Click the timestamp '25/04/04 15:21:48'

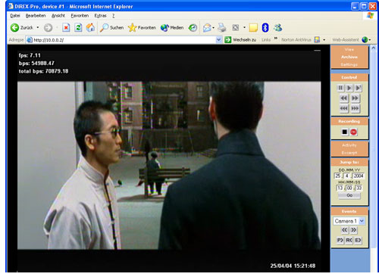coord(293,266)
